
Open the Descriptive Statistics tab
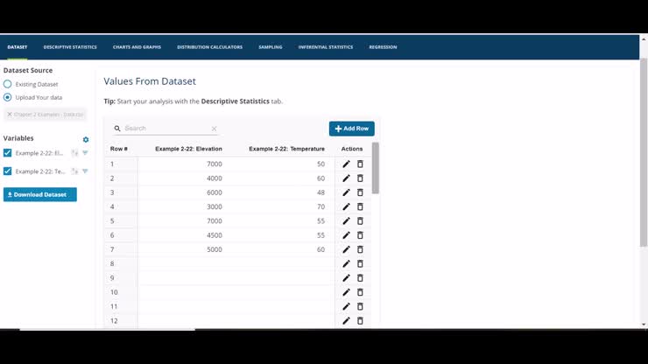pos(70,47)
